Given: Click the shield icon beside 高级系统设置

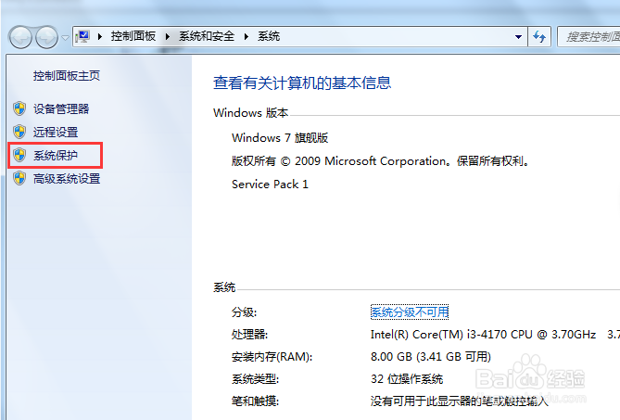Looking at the screenshot, I should coord(19,178).
